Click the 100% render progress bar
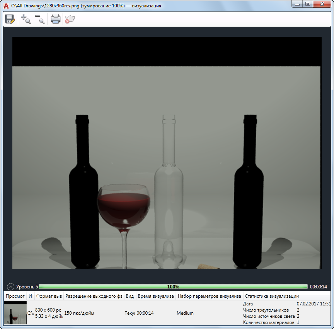 tap(173, 286)
